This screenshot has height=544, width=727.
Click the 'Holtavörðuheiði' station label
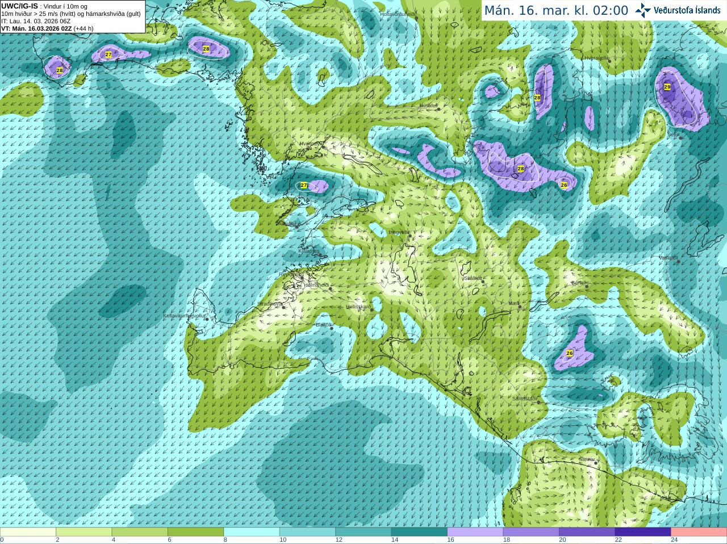coord(398,14)
